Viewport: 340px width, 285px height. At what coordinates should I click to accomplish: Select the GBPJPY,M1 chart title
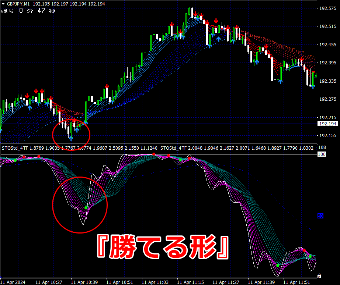pos(18,4)
